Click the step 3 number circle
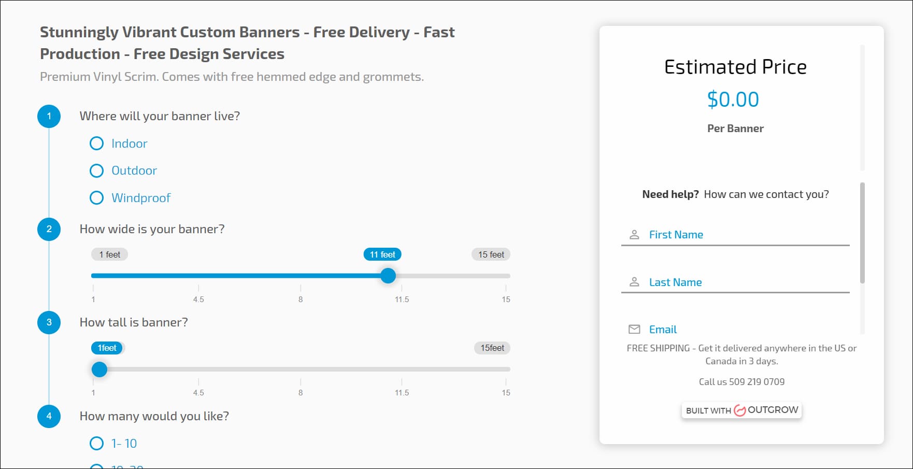 click(49, 322)
